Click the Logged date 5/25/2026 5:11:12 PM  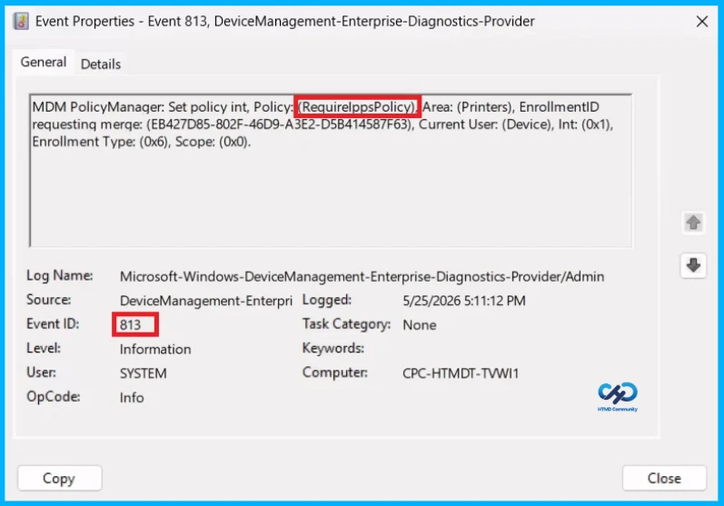click(464, 301)
